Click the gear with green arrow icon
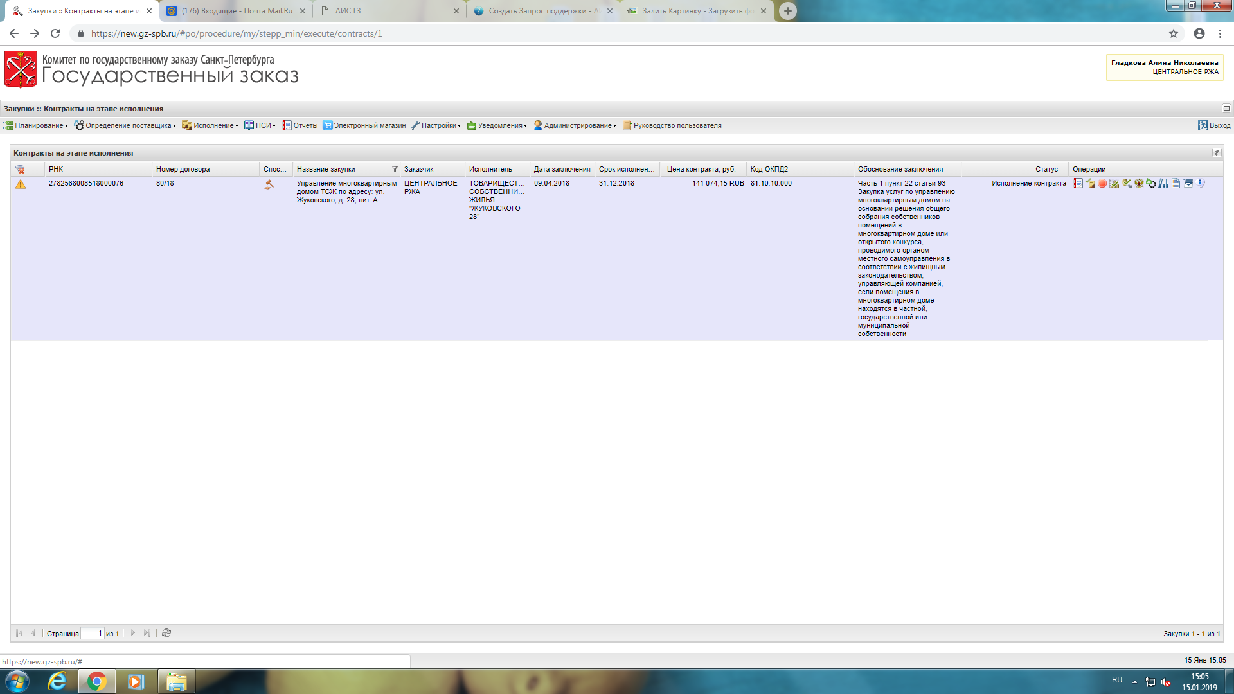This screenshot has width=1234, height=694. coord(1151,183)
